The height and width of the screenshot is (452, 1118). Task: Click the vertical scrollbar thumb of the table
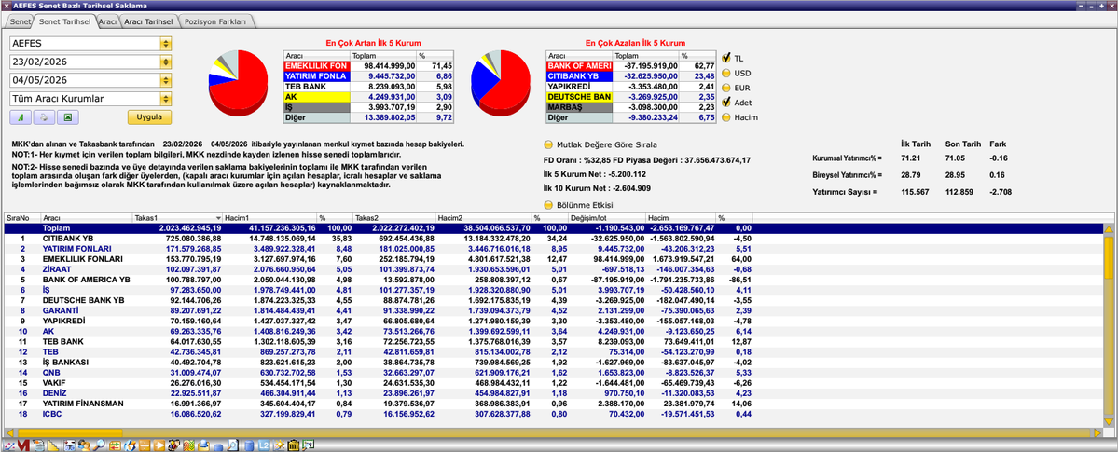(x=1109, y=258)
